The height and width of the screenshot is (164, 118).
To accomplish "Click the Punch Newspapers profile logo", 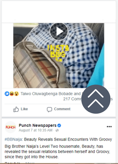I will pyautogui.click(x=11, y=127).
